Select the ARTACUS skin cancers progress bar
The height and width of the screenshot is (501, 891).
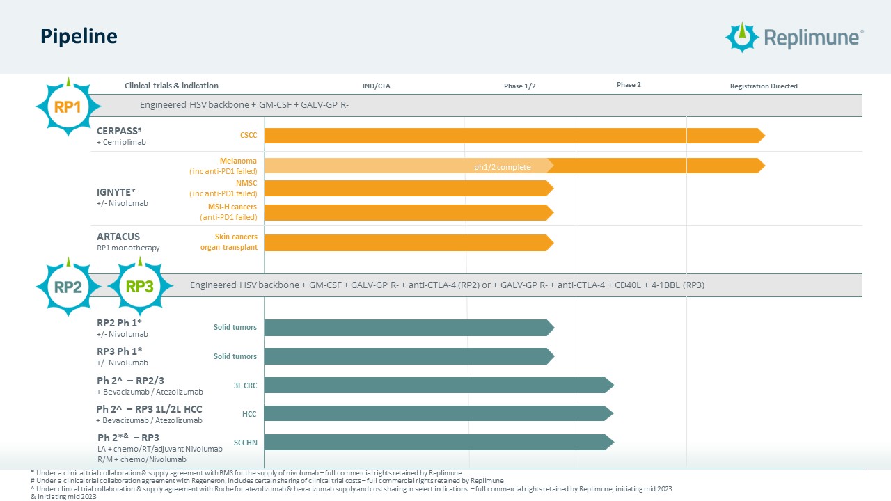click(409, 243)
